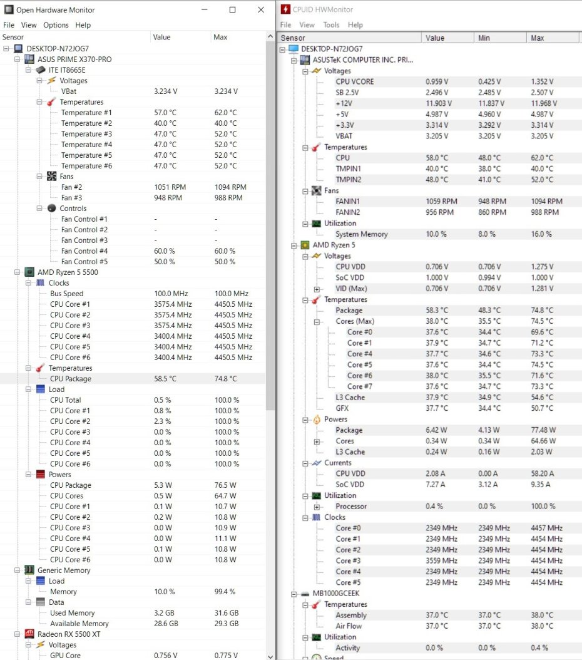Click the thermometer icon beside MB1000GCEEK Temperatures
This screenshot has width=582, height=660.
(x=316, y=604)
